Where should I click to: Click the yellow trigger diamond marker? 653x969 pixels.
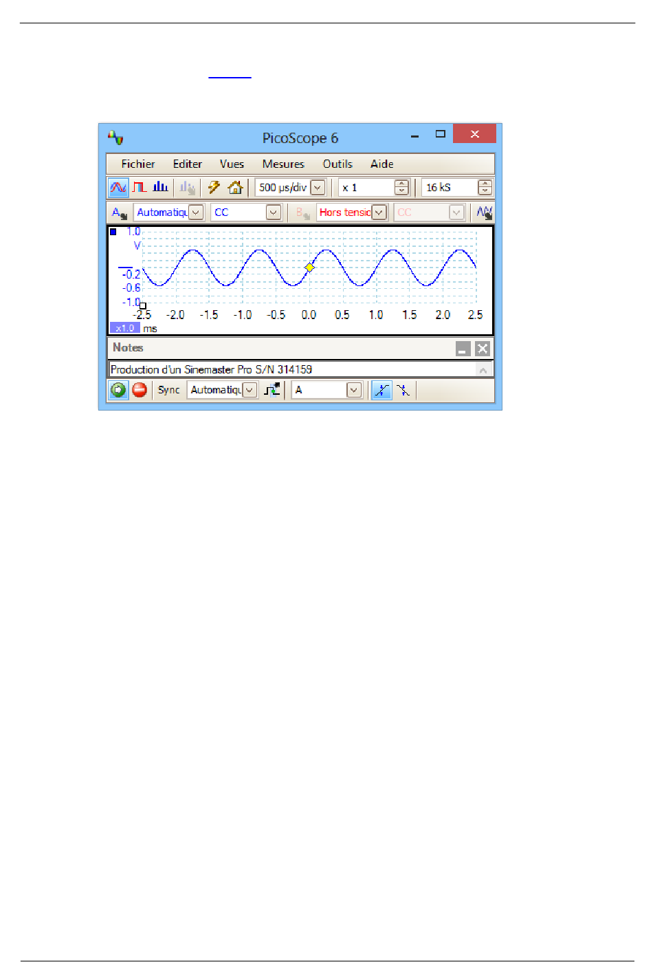309,268
